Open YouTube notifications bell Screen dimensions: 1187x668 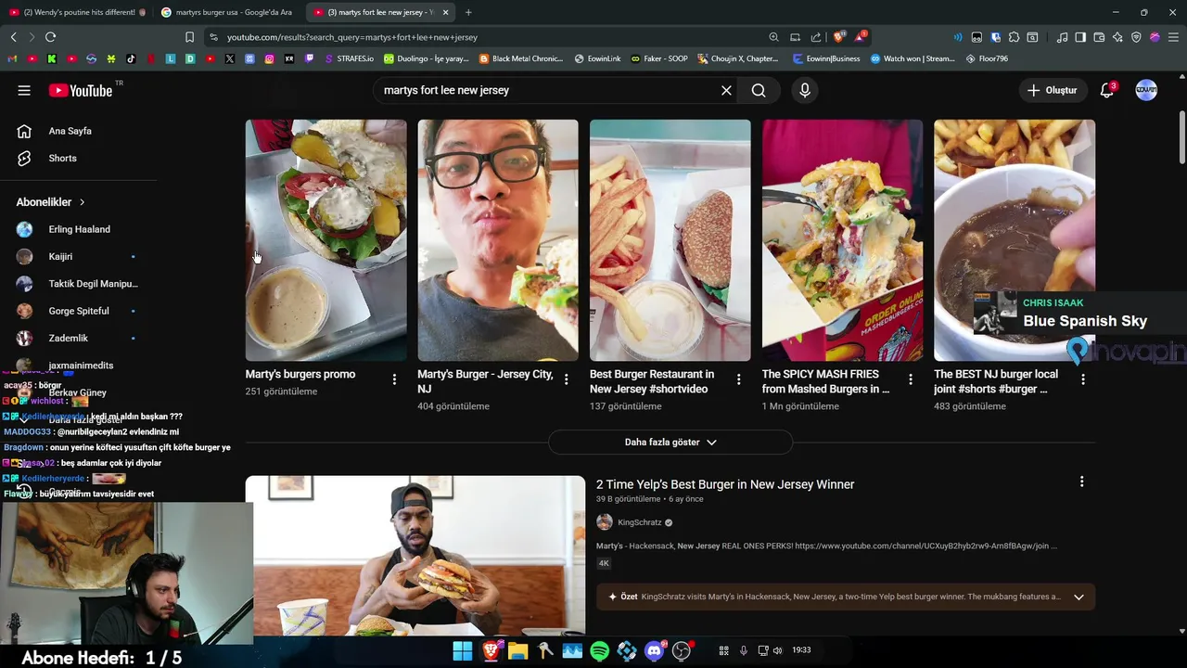[x=1107, y=90]
